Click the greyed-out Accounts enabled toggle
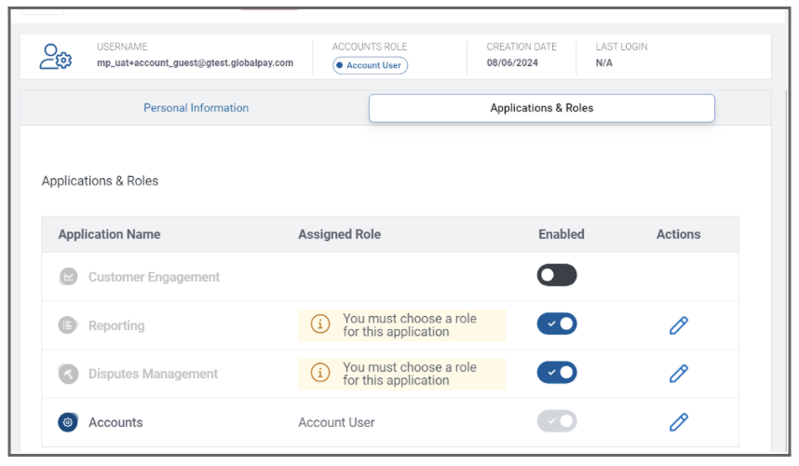The image size is (799, 466). [x=557, y=421]
